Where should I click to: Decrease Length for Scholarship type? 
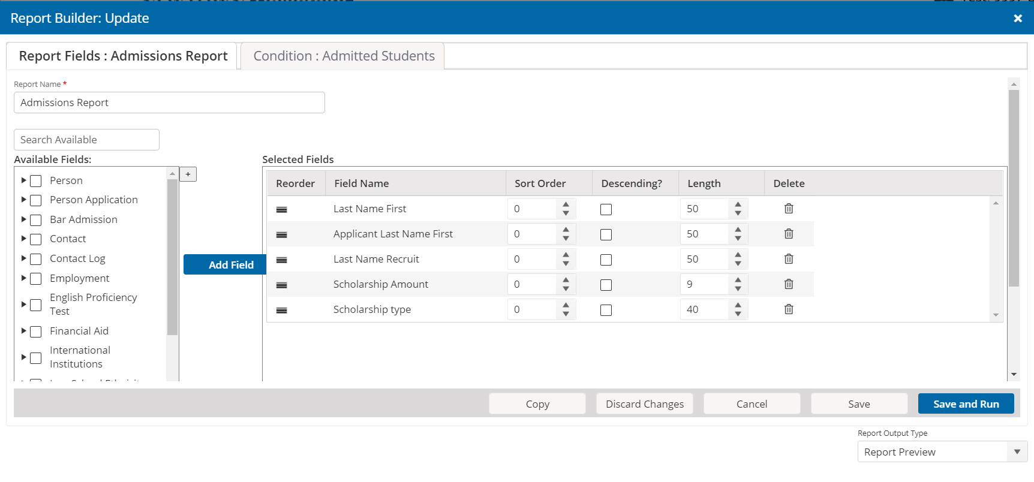click(x=738, y=314)
